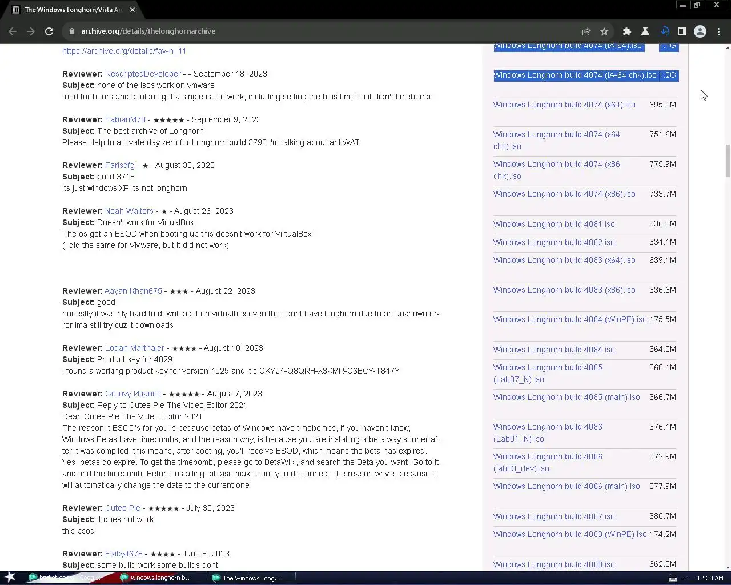Open reviewer Cutee Pie's profile
731x585 pixels.
(122, 508)
